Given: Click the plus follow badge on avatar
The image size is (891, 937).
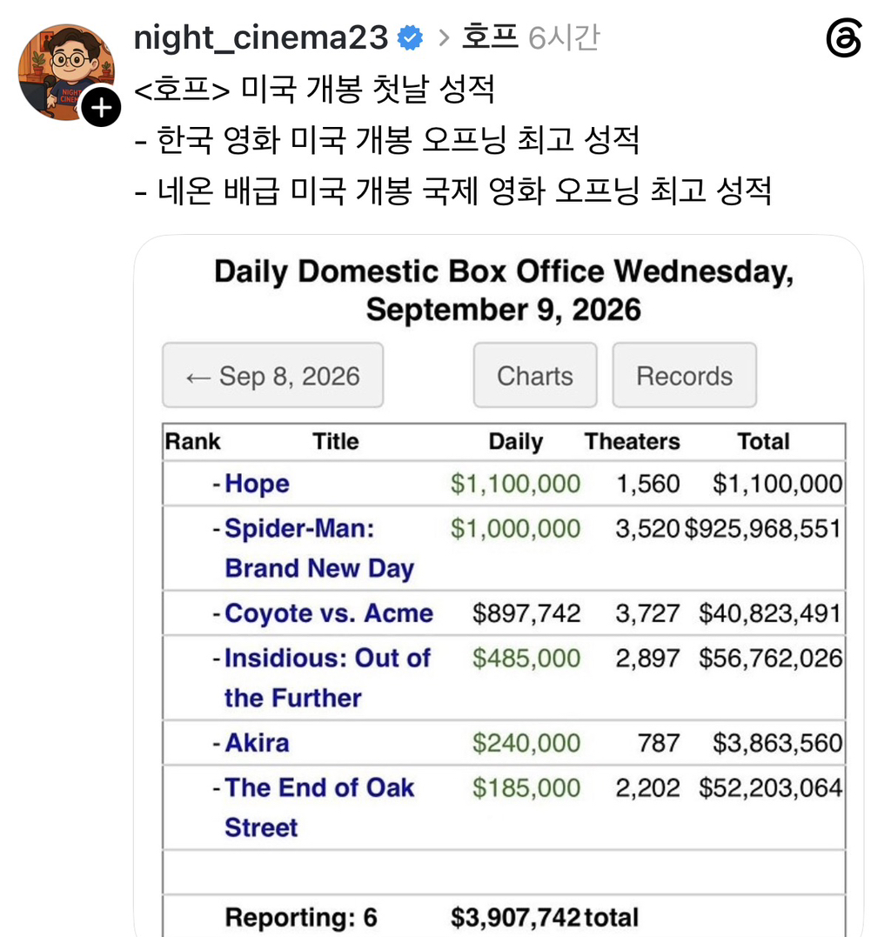Looking at the screenshot, I should pos(101,108).
